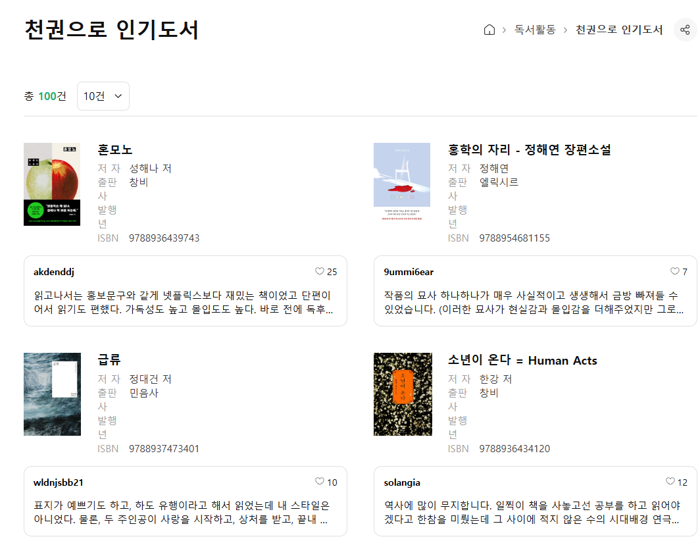Click the chair cover of 홍학의 자리
The height and width of the screenshot is (545, 700).
click(402, 184)
